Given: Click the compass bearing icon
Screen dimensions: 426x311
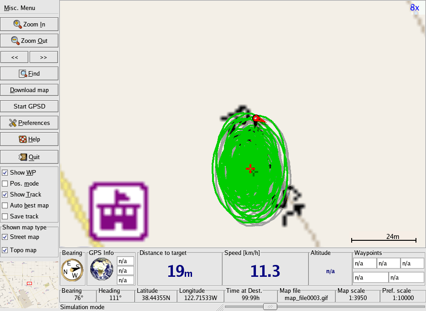Looking at the screenshot, I should coord(72,270).
